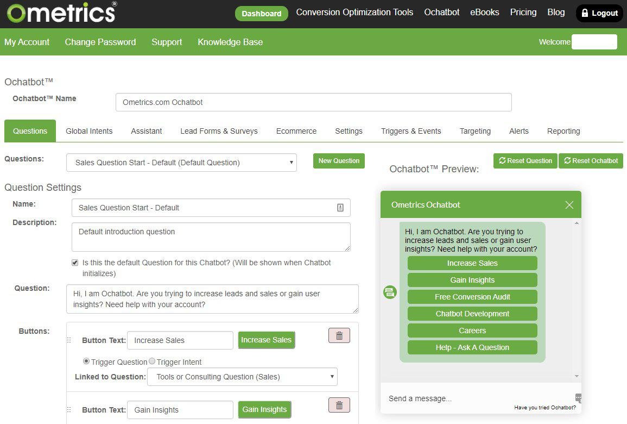
Task: Switch to the Targeting tab
Action: coord(475,131)
